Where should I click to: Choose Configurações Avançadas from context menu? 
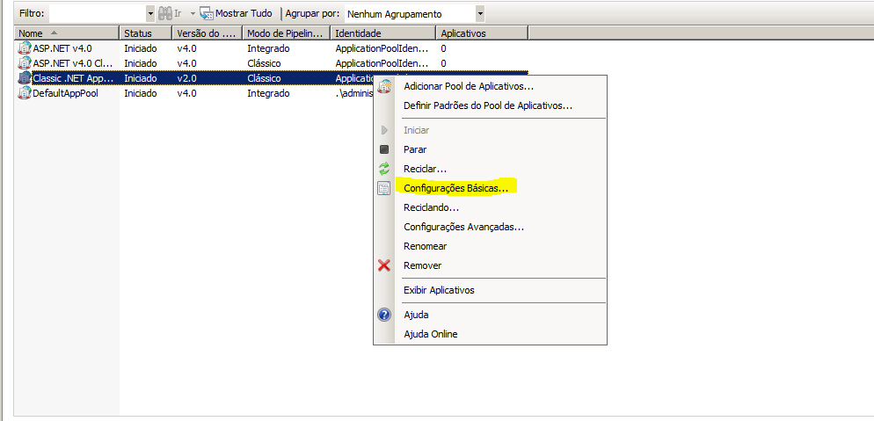[463, 227]
